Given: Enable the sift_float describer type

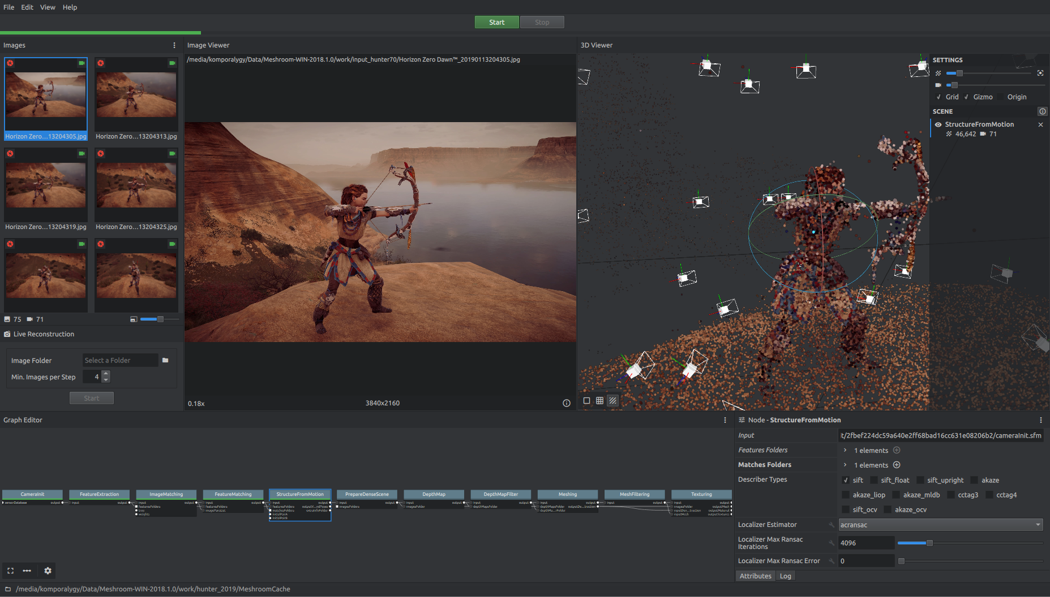Looking at the screenshot, I should pos(874,480).
